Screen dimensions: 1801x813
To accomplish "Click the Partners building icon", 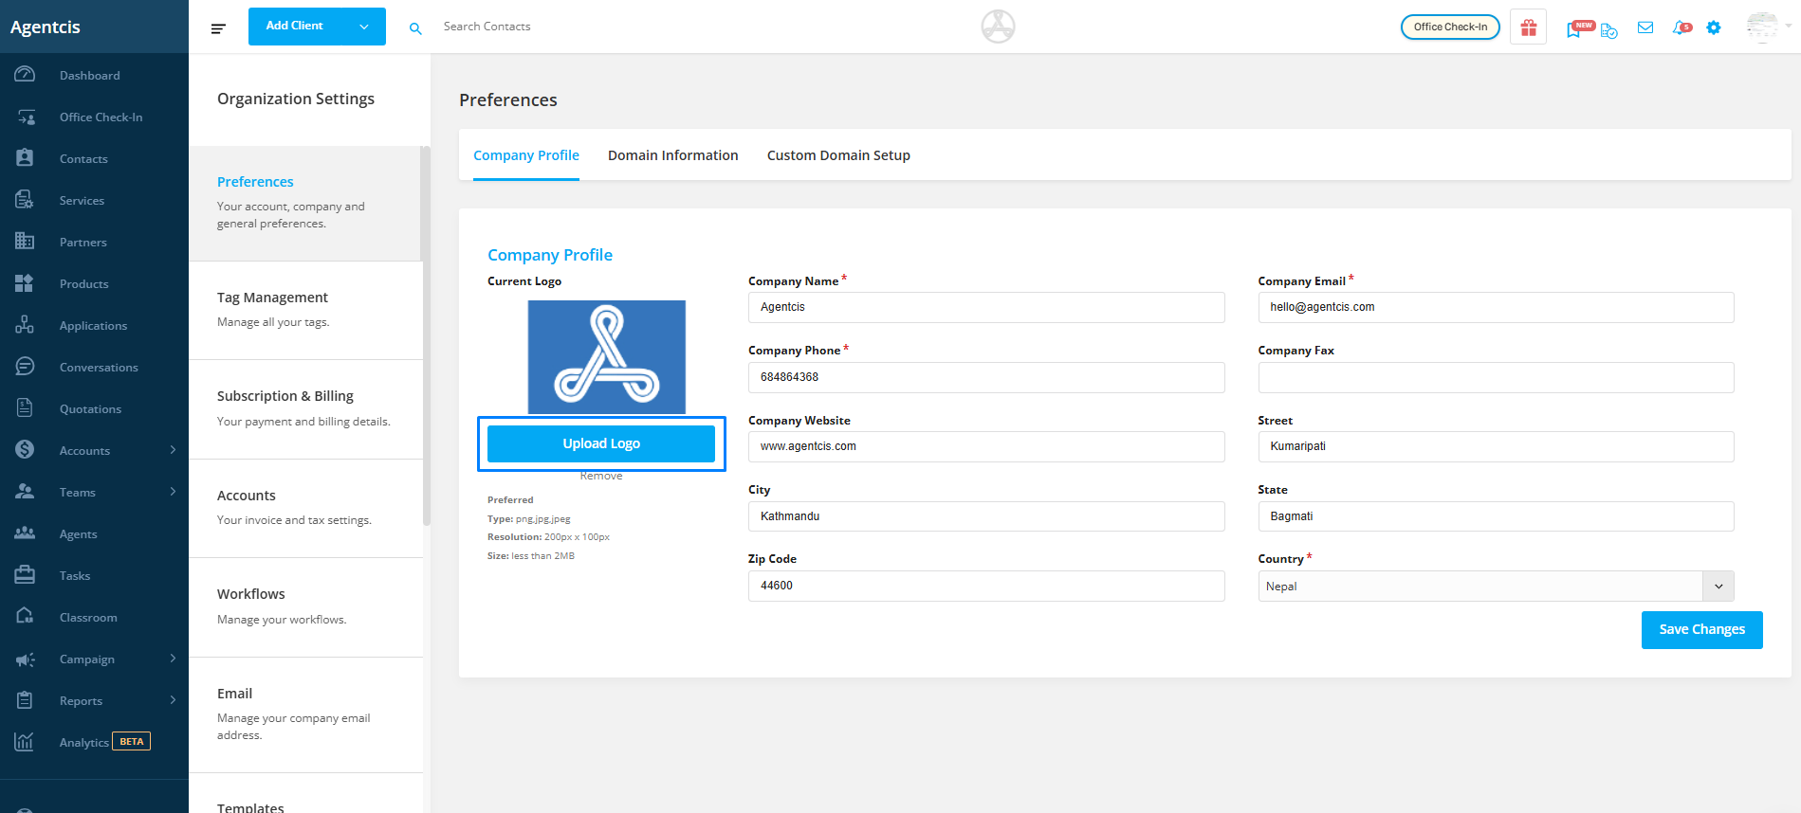I will point(25,242).
